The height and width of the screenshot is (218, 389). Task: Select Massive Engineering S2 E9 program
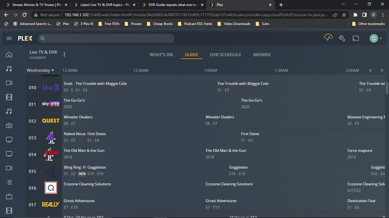pyautogui.click(x=366, y=120)
